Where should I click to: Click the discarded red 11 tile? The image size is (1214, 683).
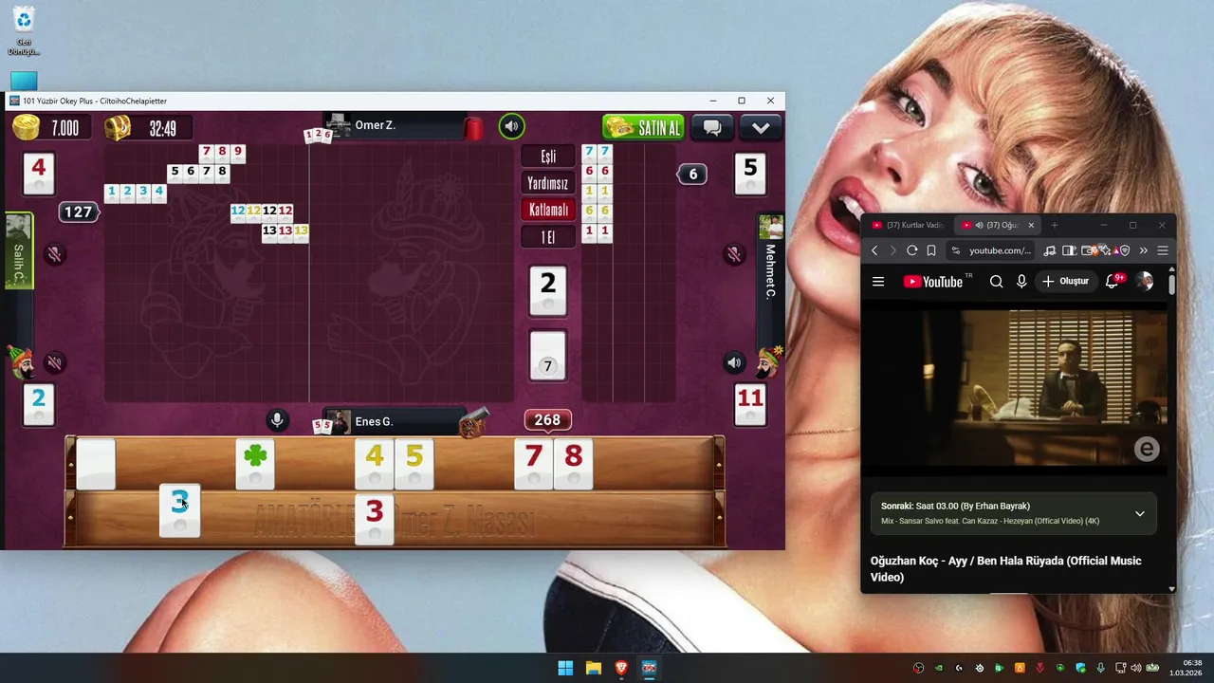(x=750, y=405)
